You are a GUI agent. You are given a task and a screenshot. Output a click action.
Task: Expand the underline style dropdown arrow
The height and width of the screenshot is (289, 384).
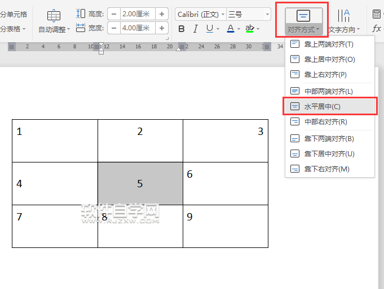pos(218,29)
